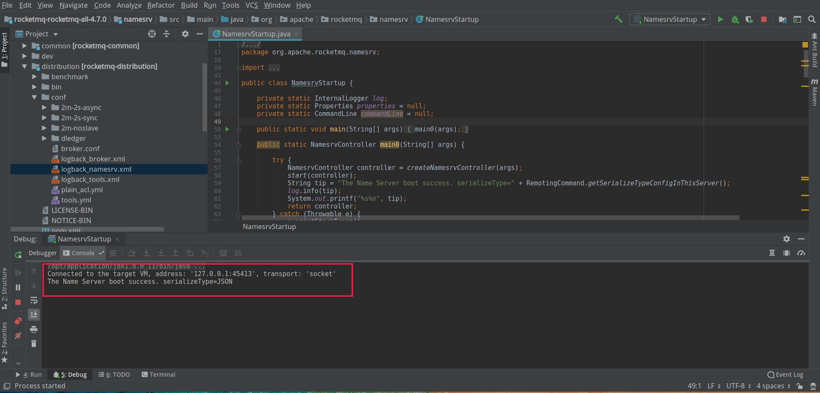Build the project with the hammer icon
The width and height of the screenshot is (820, 393).
pyautogui.click(x=618, y=19)
